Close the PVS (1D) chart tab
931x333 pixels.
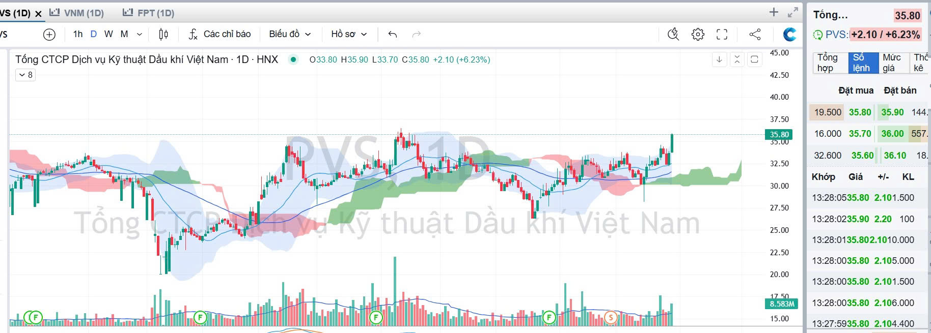pyautogui.click(x=38, y=14)
